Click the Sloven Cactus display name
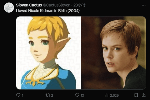 pos(29,5)
